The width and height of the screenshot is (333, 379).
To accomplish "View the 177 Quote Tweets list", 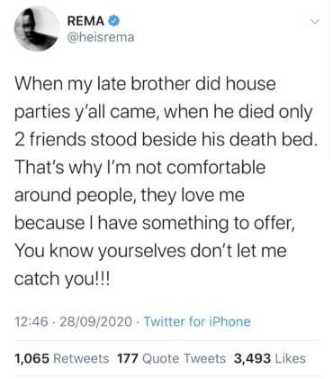I will coord(171,358).
